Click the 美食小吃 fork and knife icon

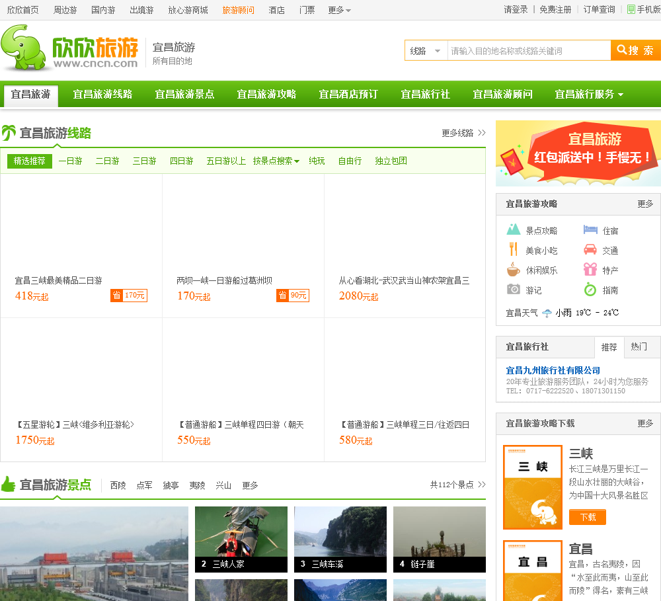click(514, 250)
